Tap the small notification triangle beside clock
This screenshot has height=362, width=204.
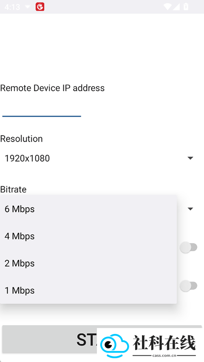coord(28,7)
